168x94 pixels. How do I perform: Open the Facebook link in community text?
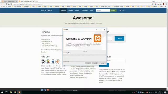(86, 69)
